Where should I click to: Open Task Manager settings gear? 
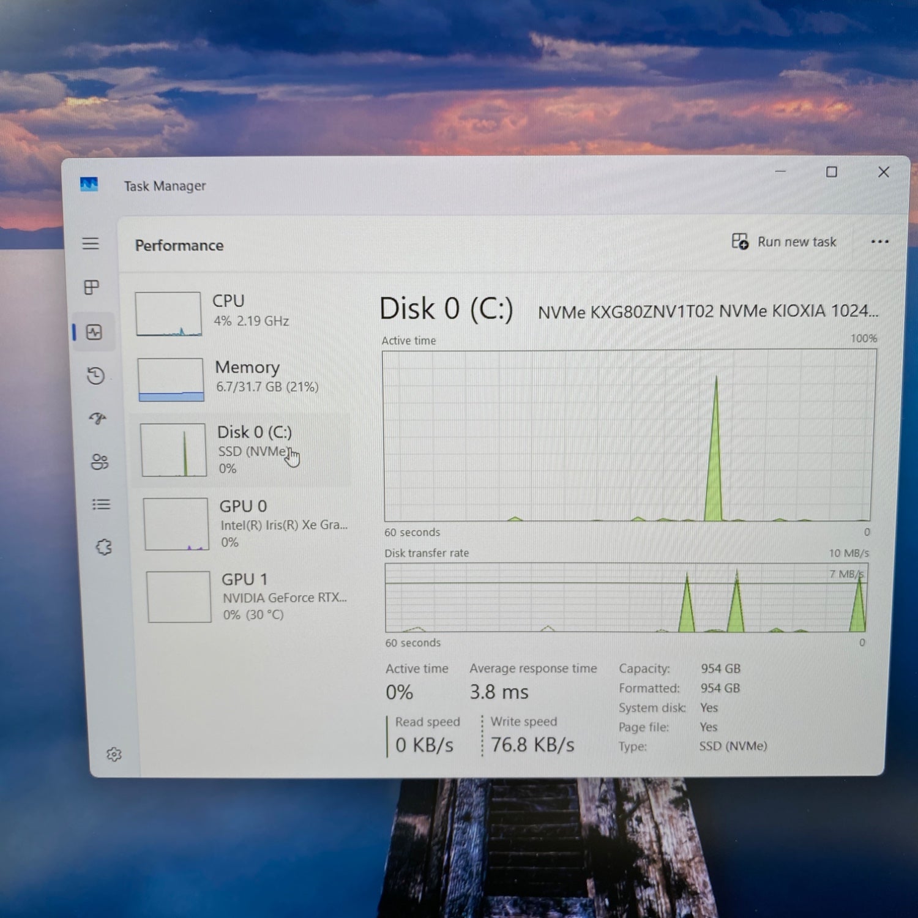(x=114, y=754)
